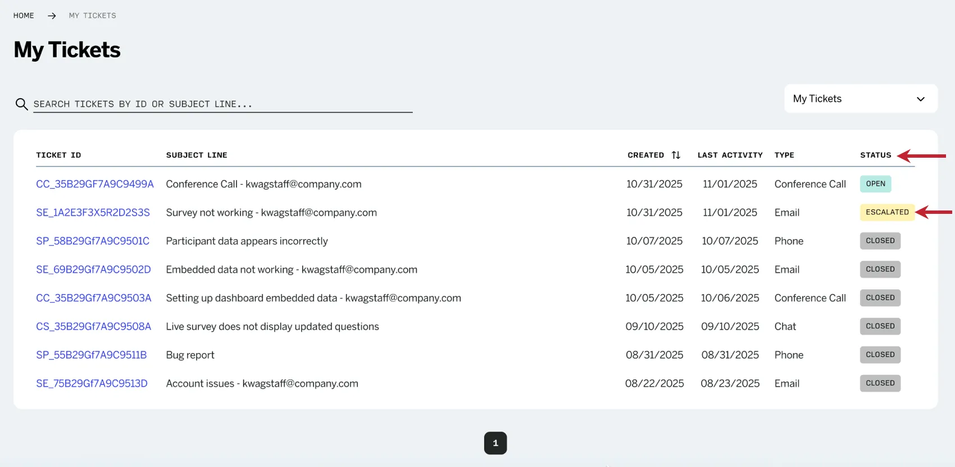
Task: Click the OPEN status badge
Action: [875, 184]
